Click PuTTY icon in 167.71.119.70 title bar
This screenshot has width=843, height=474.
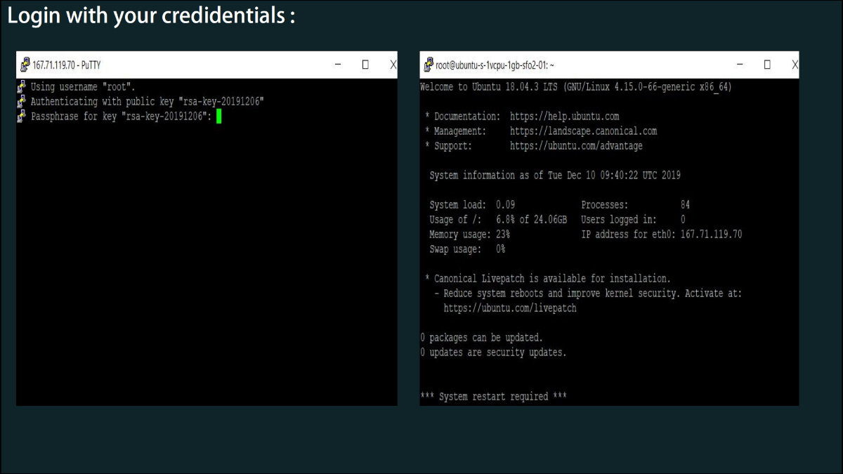point(25,65)
